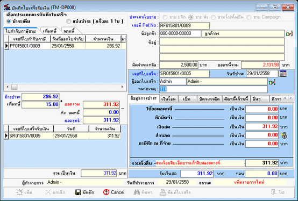The width and height of the screenshot is (298, 201).
Task: Click the ภาษีหัก ณ.ที่จ่าย amount field
Action: (262, 143)
